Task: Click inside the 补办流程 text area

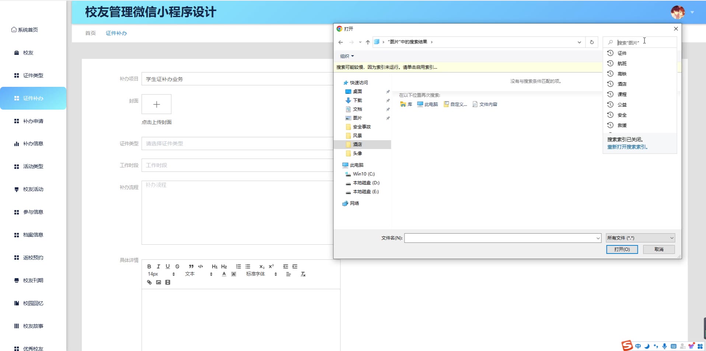Action: [237, 212]
